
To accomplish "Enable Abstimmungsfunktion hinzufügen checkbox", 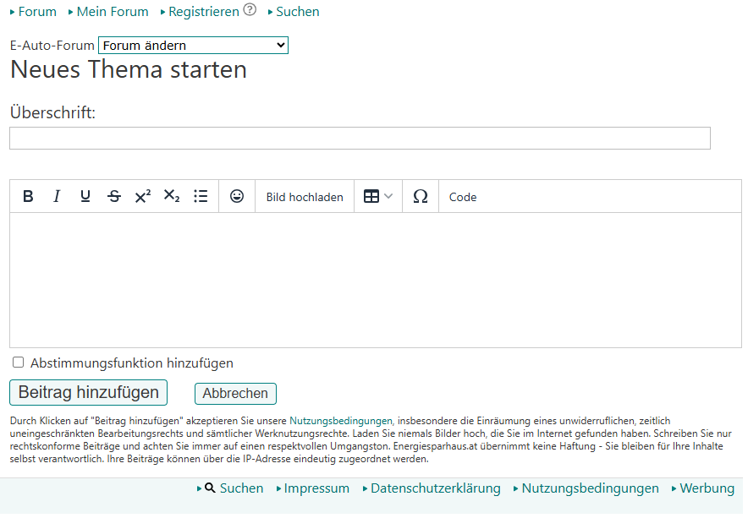I will click(x=18, y=363).
